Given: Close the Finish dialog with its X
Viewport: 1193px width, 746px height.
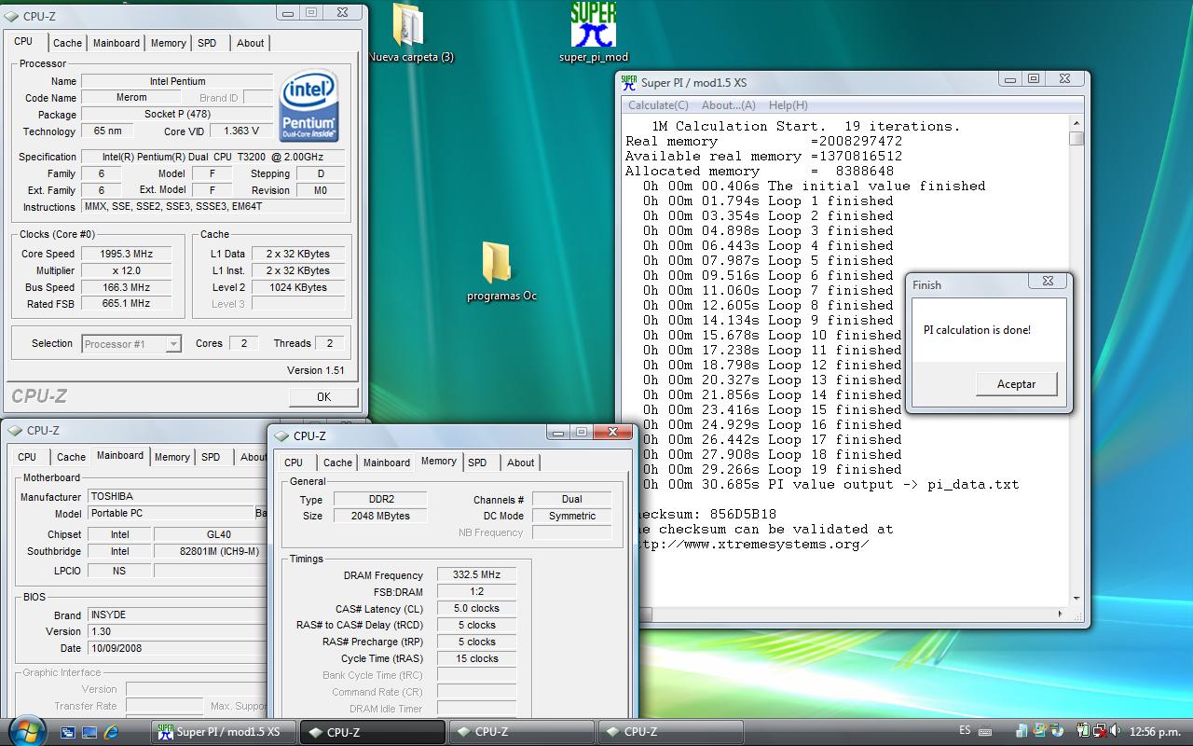Looking at the screenshot, I should click(1048, 281).
